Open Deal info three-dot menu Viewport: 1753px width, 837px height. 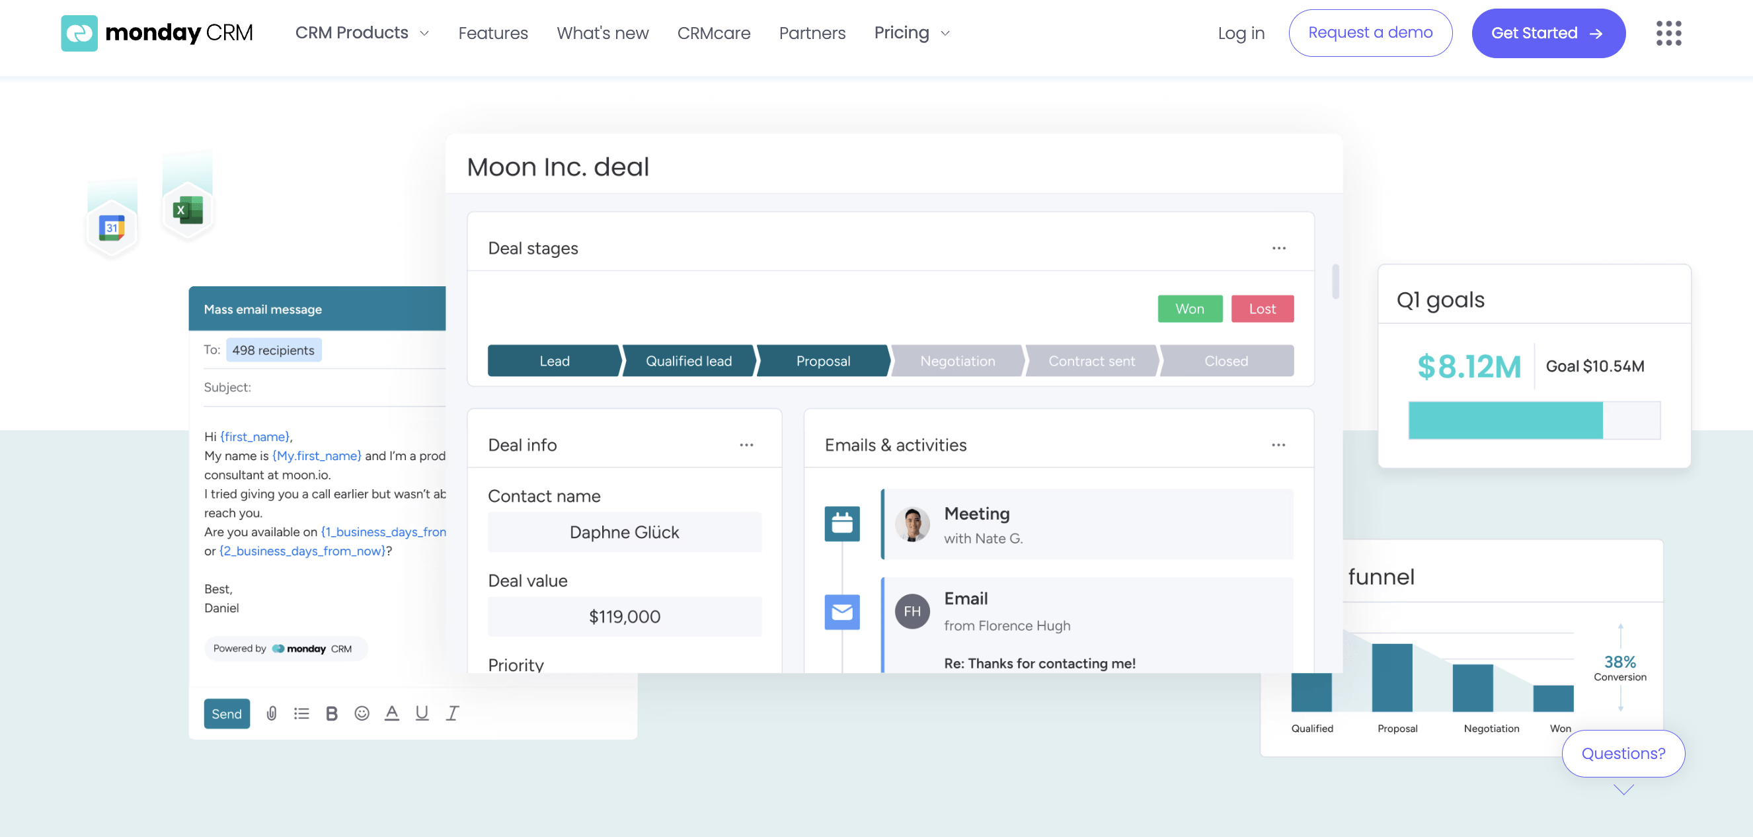click(746, 445)
